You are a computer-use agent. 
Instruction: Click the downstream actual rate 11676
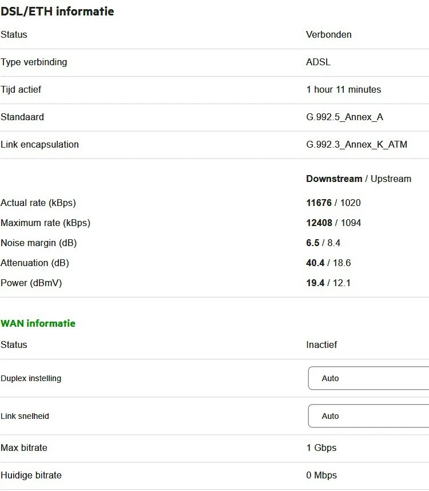319,203
